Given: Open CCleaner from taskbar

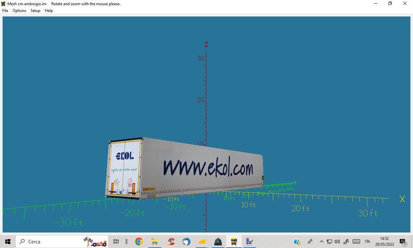Looking at the screenshot, I should (x=171, y=241).
